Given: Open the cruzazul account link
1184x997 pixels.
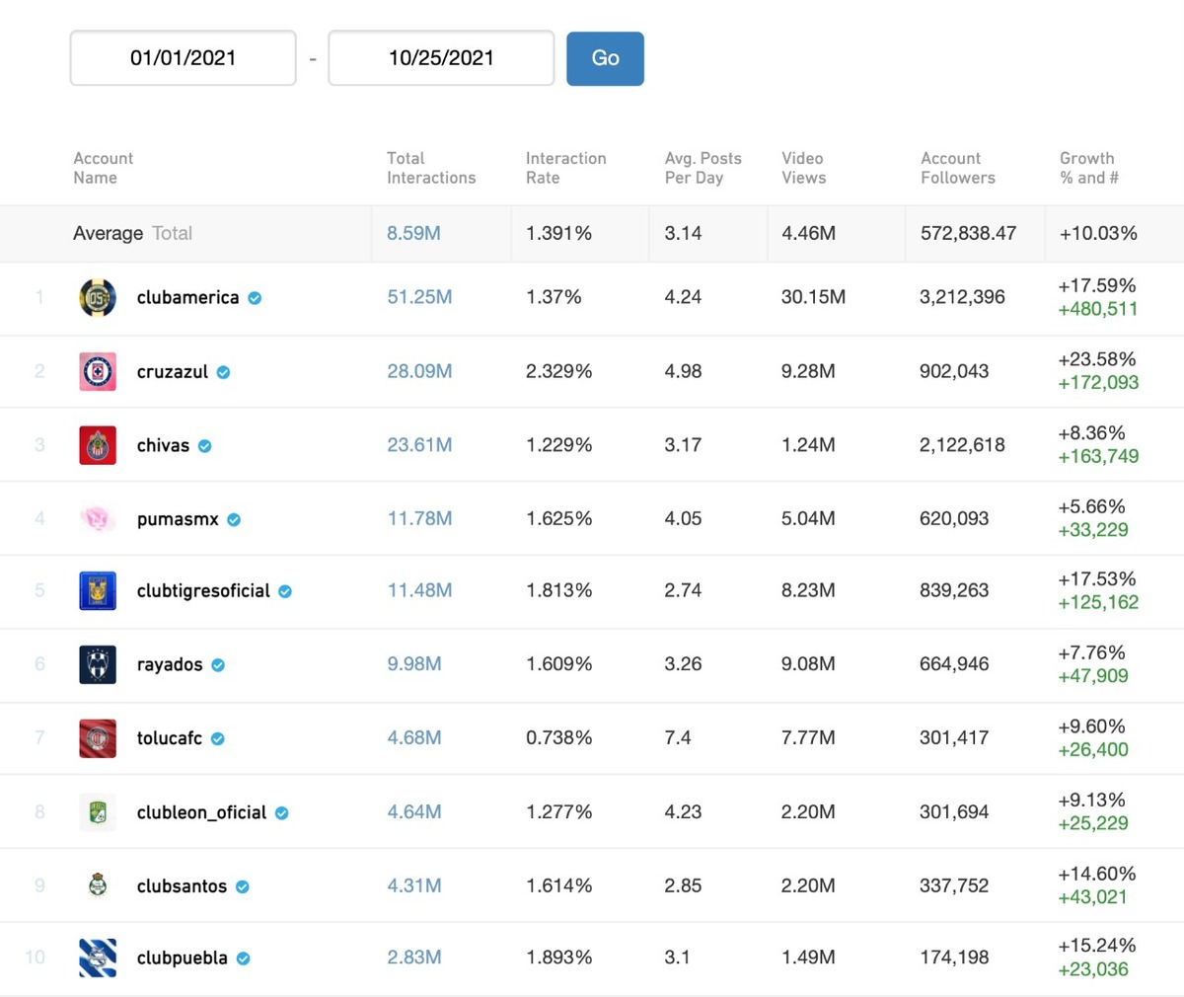Looking at the screenshot, I should (173, 372).
